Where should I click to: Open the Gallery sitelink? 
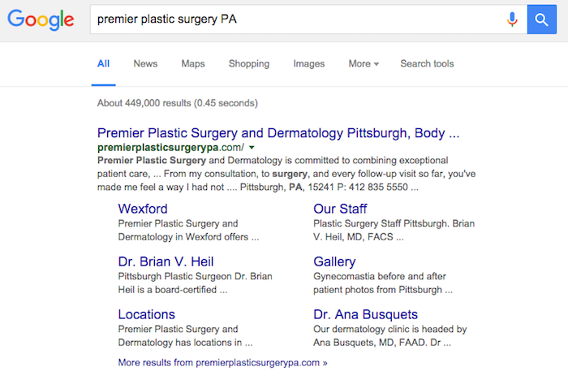click(334, 261)
